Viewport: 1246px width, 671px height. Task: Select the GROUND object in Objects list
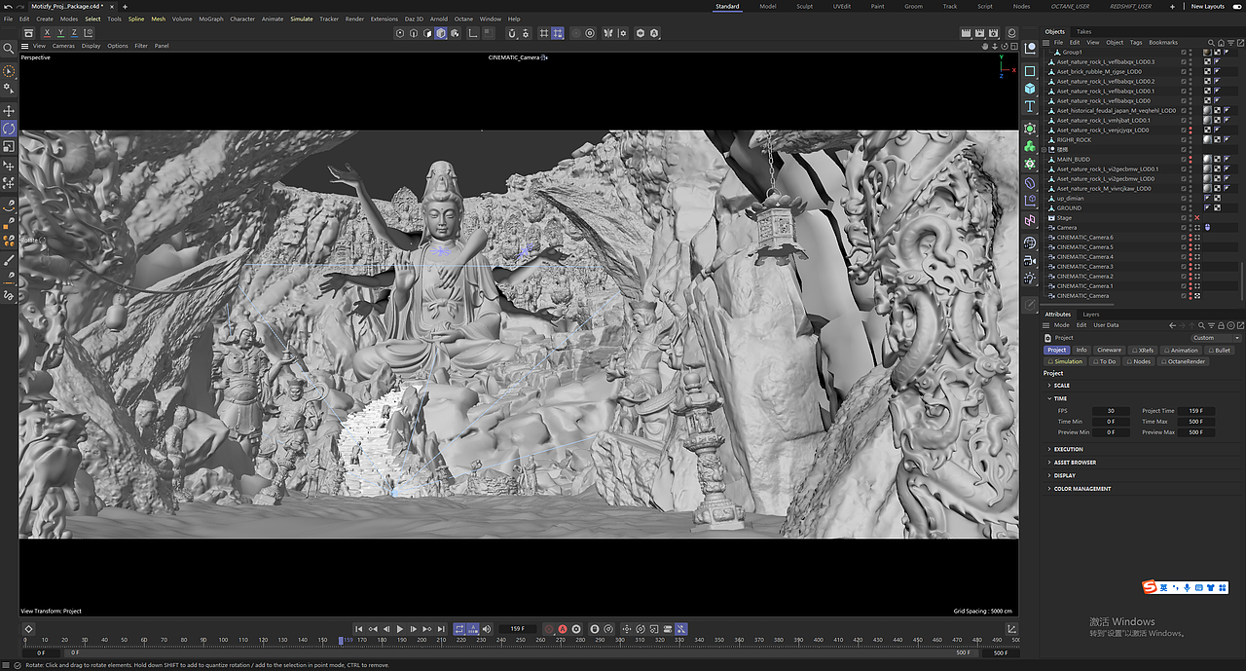click(x=1069, y=208)
